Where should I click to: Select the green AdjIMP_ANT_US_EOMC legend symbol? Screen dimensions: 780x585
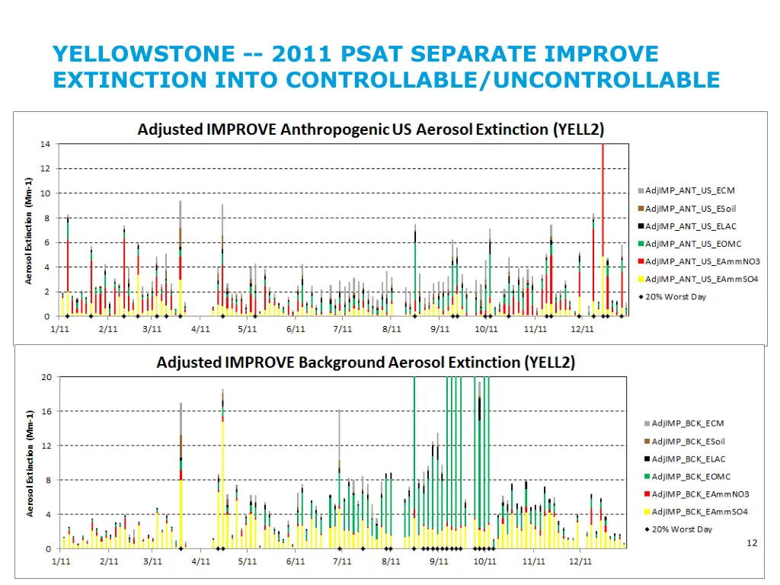(641, 244)
